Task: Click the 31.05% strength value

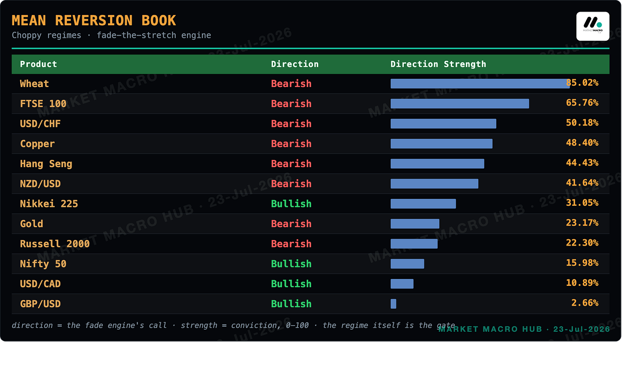Action: click(582, 203)
